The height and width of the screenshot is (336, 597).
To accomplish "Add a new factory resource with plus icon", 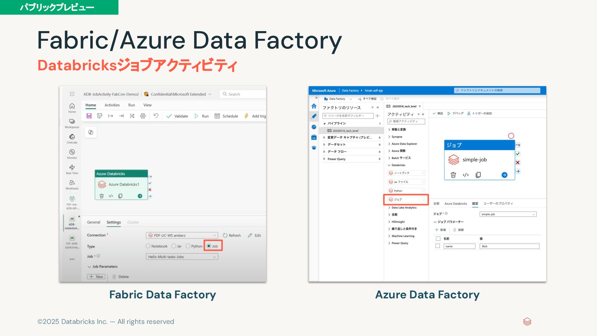I will click(x=377, y=116).
